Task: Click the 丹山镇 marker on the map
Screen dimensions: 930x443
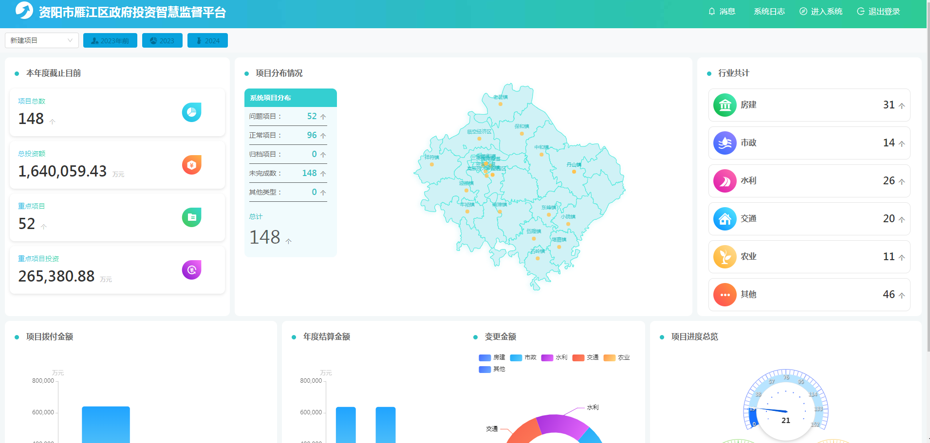Action: [574, 172]
